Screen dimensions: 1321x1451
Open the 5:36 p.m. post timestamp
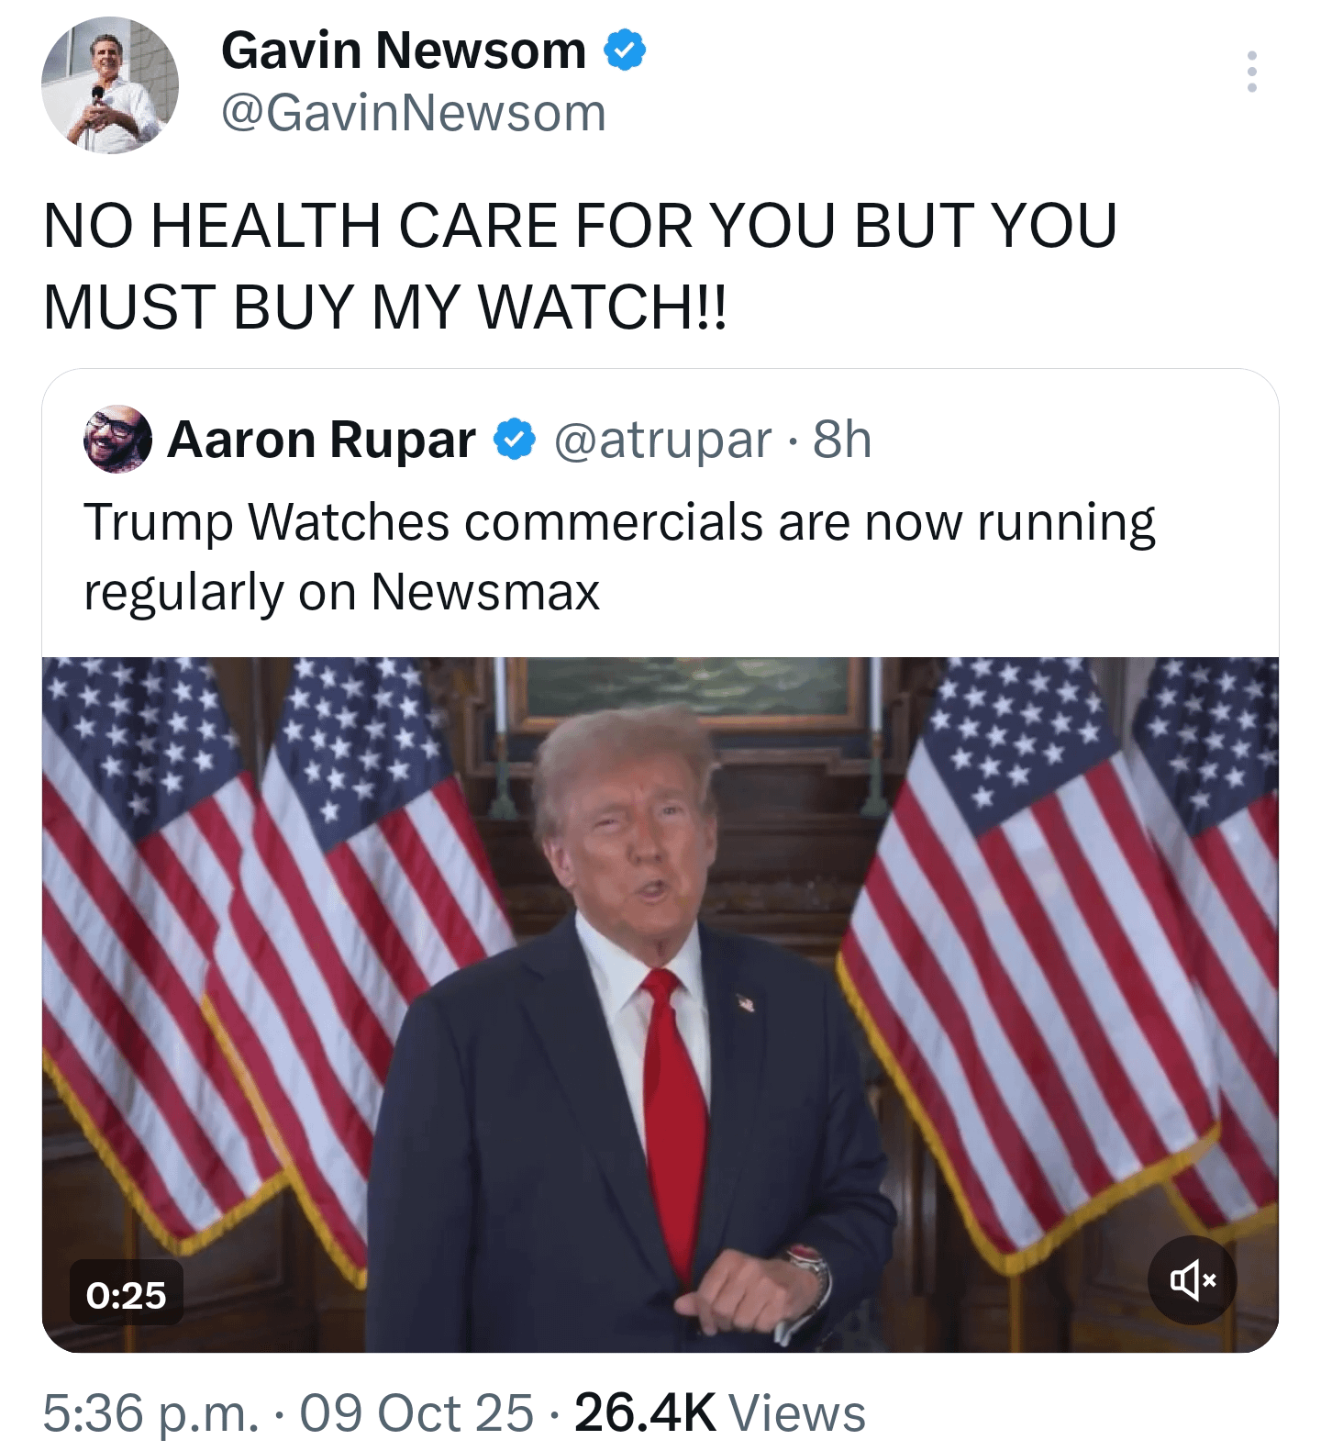(151, 1412)
